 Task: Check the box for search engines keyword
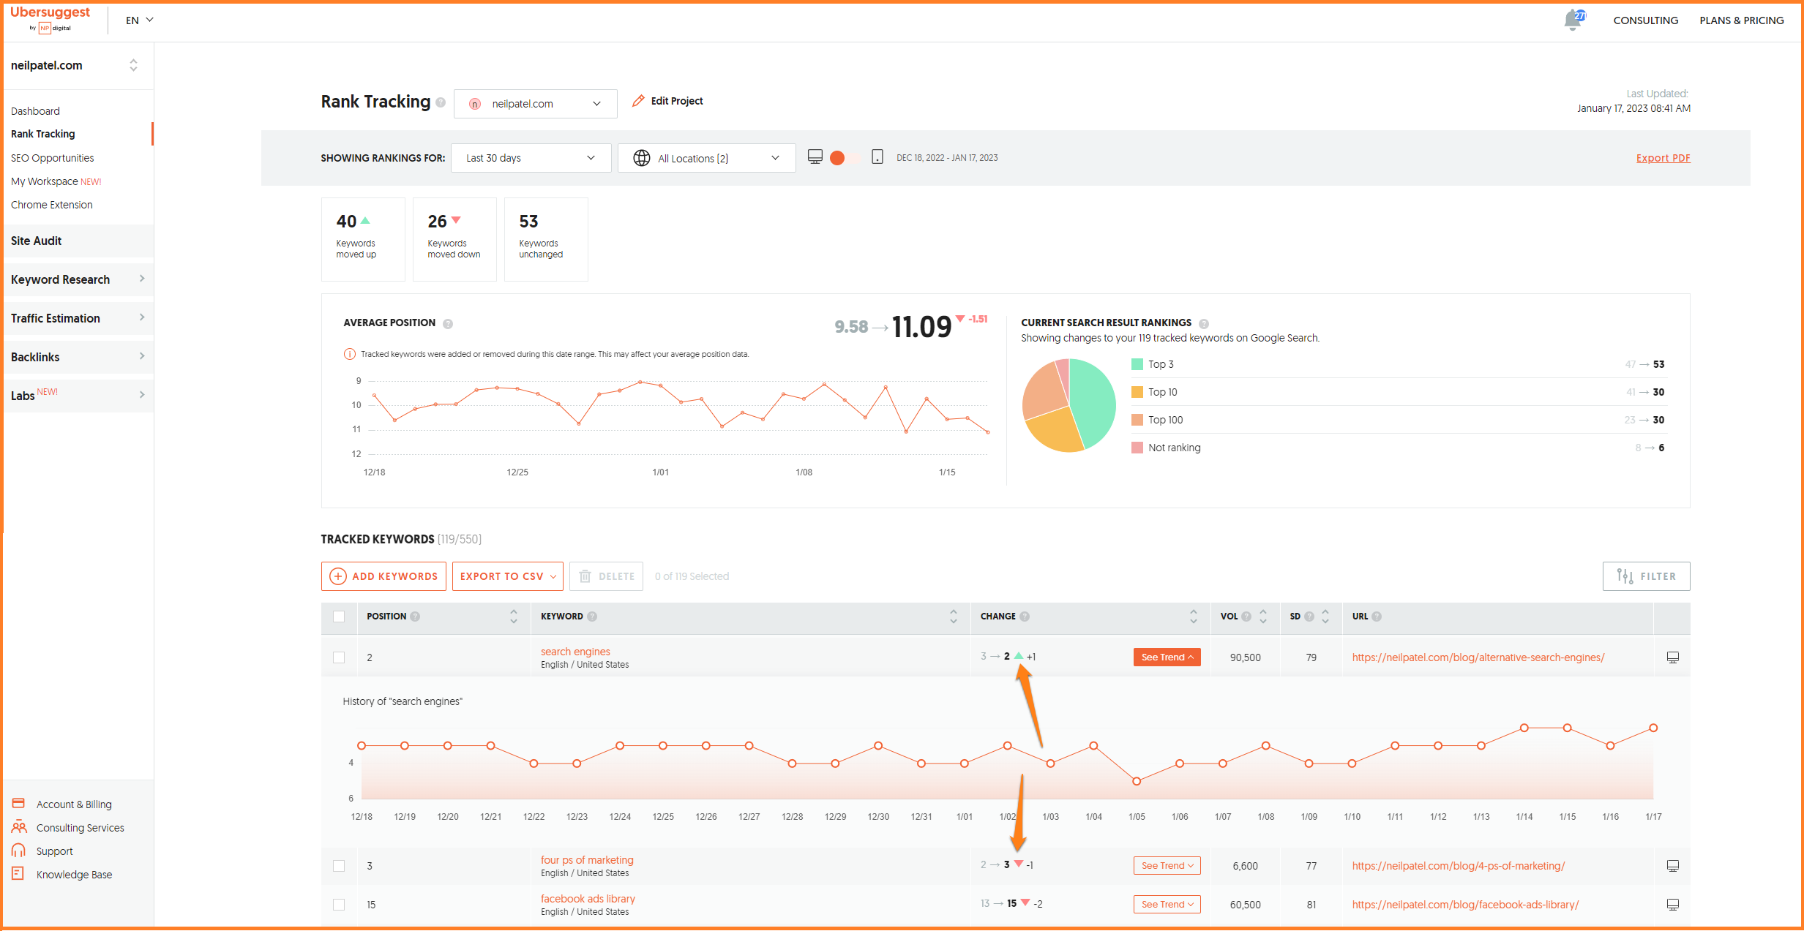339,657
